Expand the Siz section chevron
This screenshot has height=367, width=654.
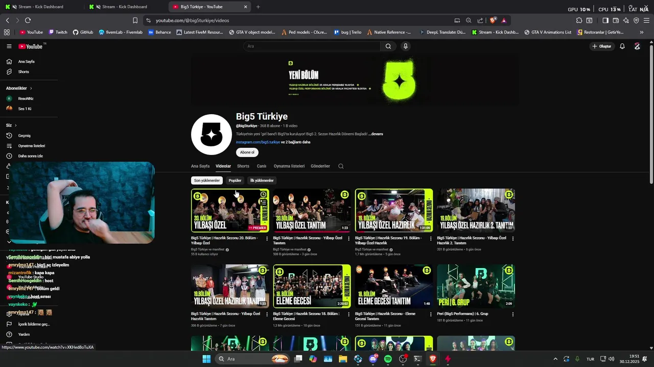15,125
